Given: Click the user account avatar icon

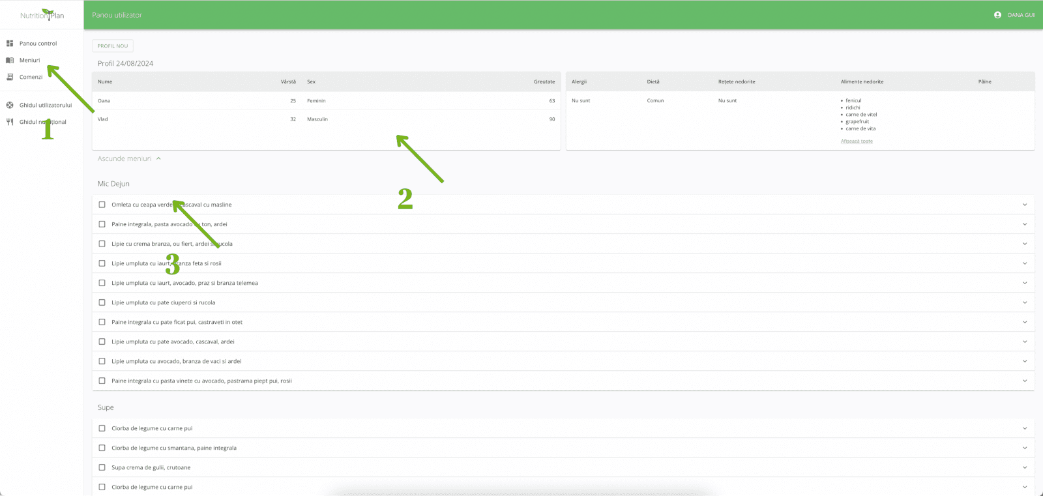Looking at the screenshot, I should 997,15.
